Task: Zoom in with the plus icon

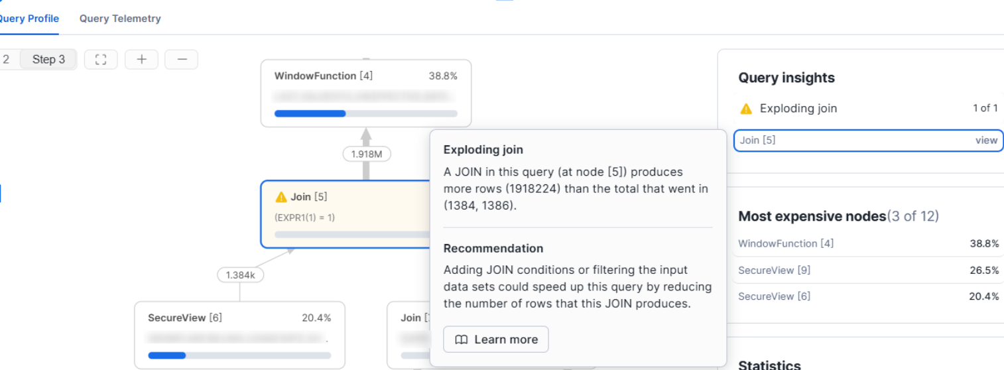Action: pos(141,60)
